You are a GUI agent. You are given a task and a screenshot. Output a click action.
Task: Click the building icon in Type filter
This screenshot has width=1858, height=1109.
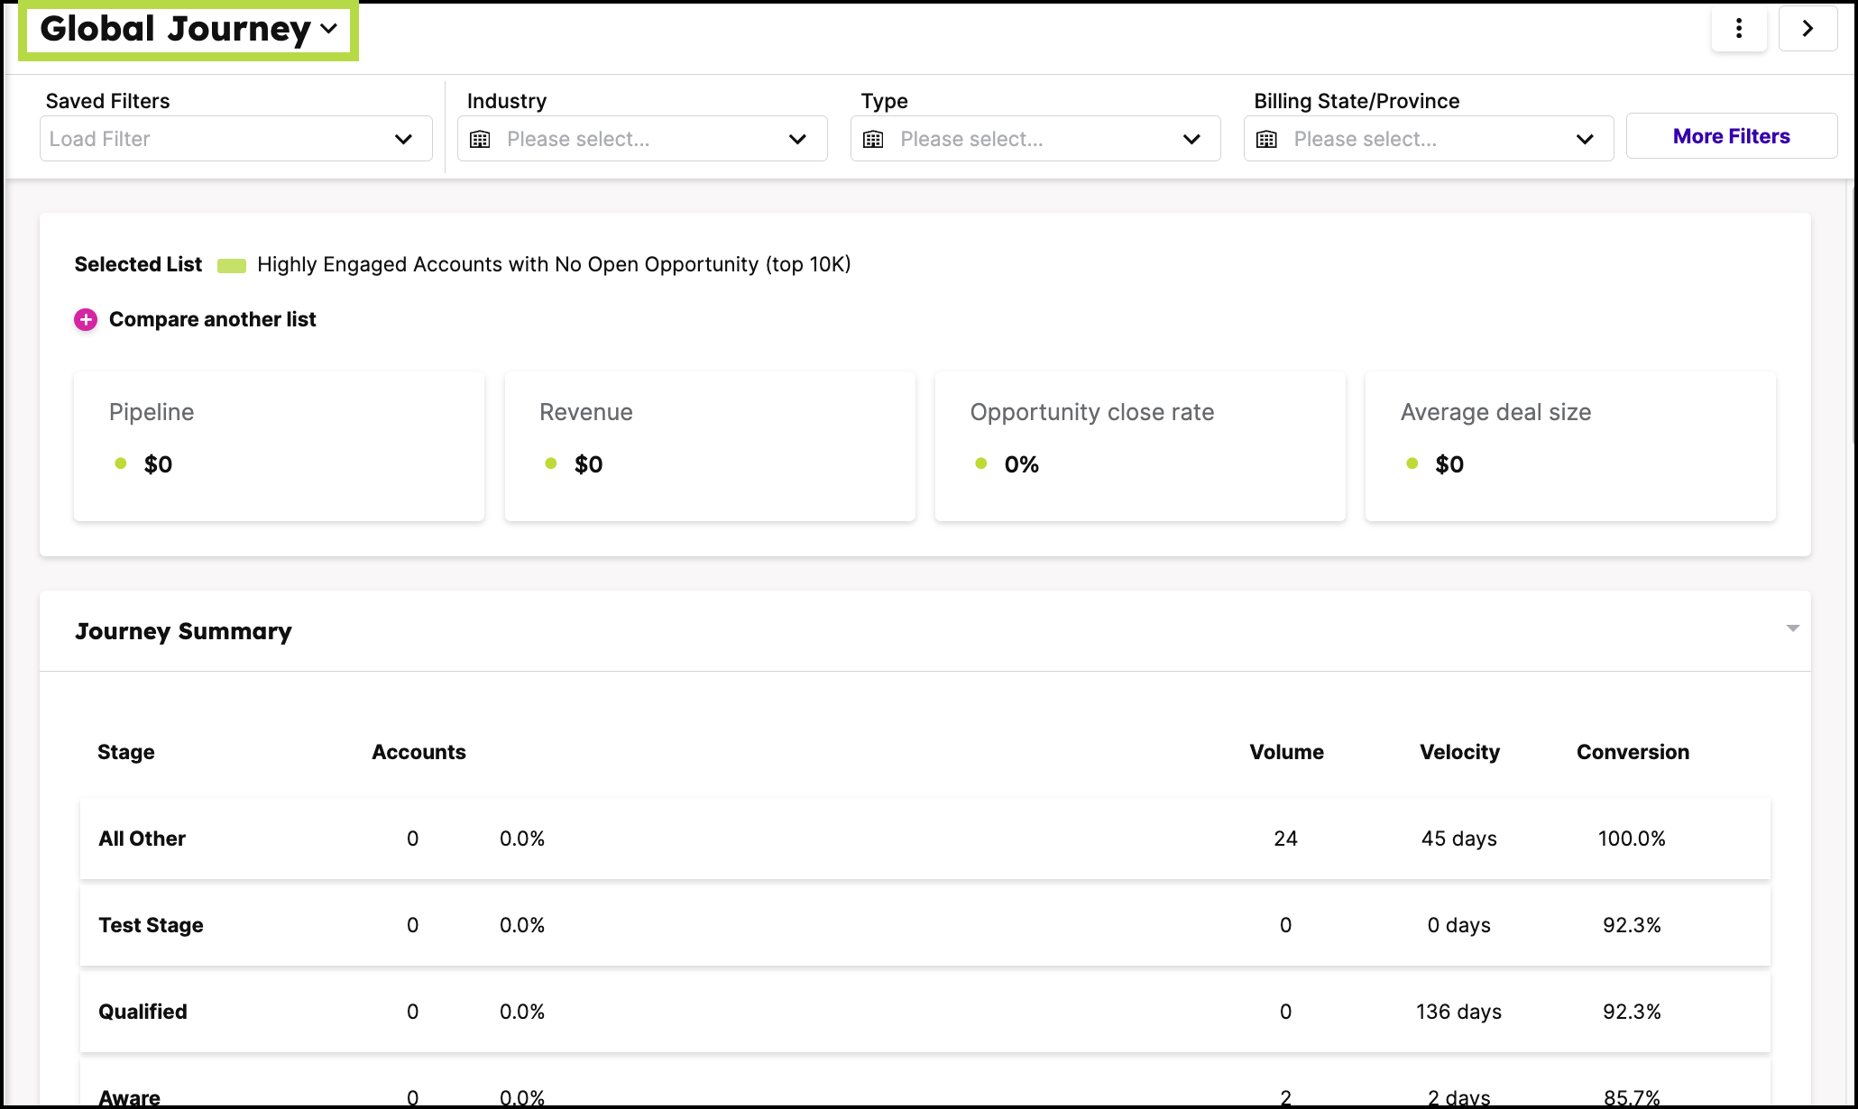pos(873,139)
